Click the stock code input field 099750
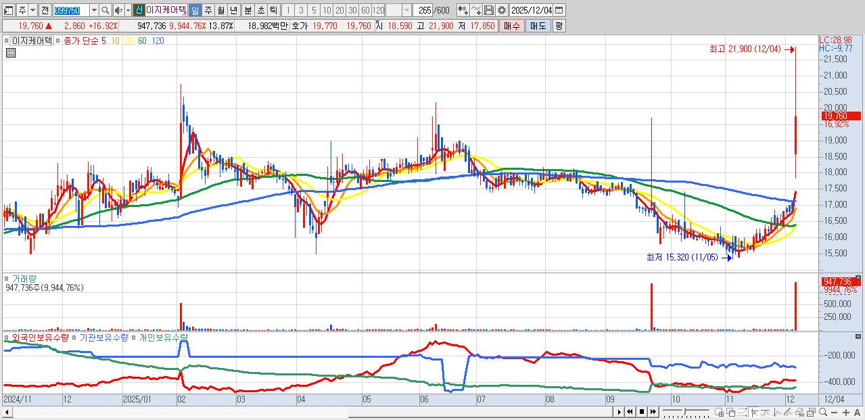865x420 pixels. coord(71,10)
